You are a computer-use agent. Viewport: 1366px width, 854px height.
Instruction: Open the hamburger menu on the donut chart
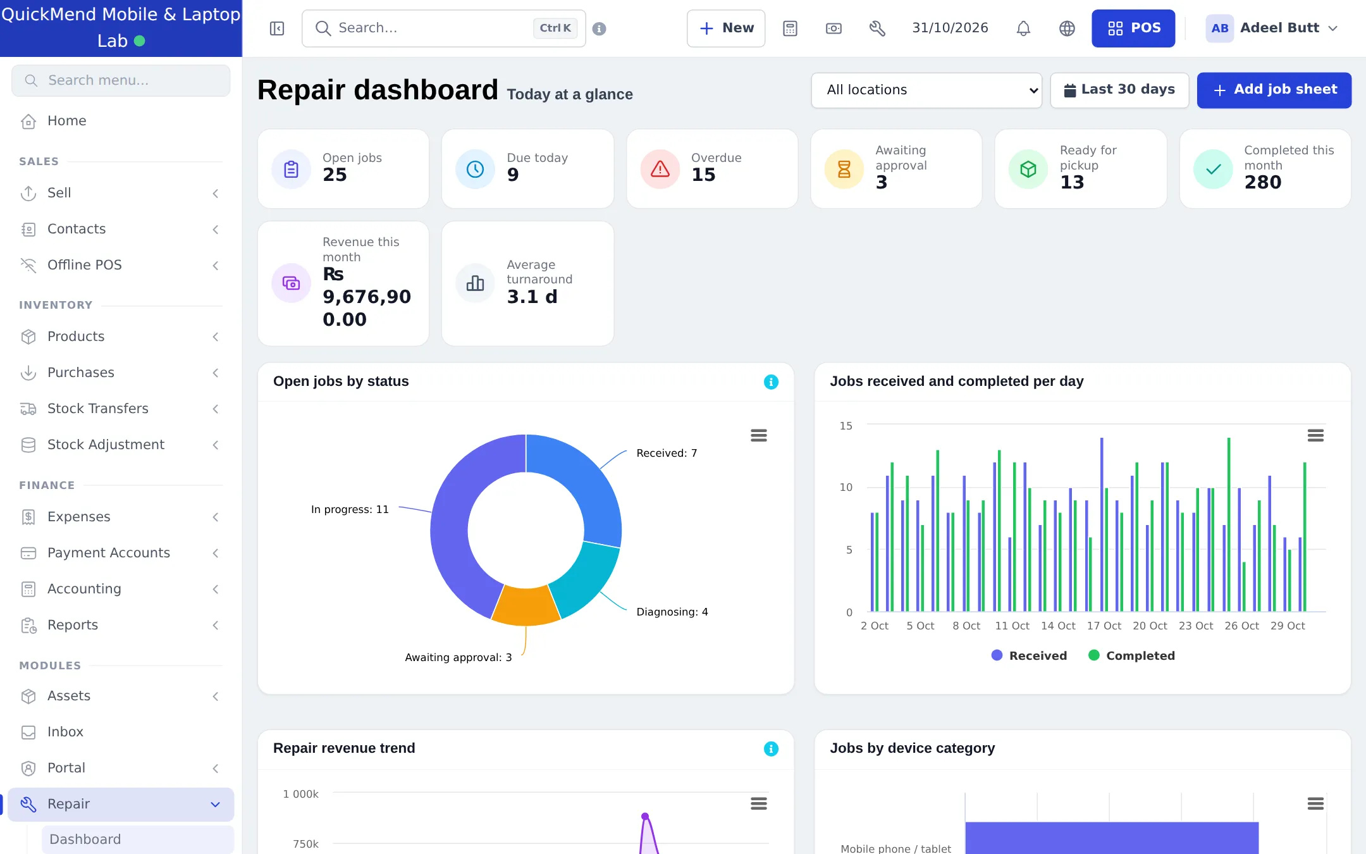[x=759, y=435]
